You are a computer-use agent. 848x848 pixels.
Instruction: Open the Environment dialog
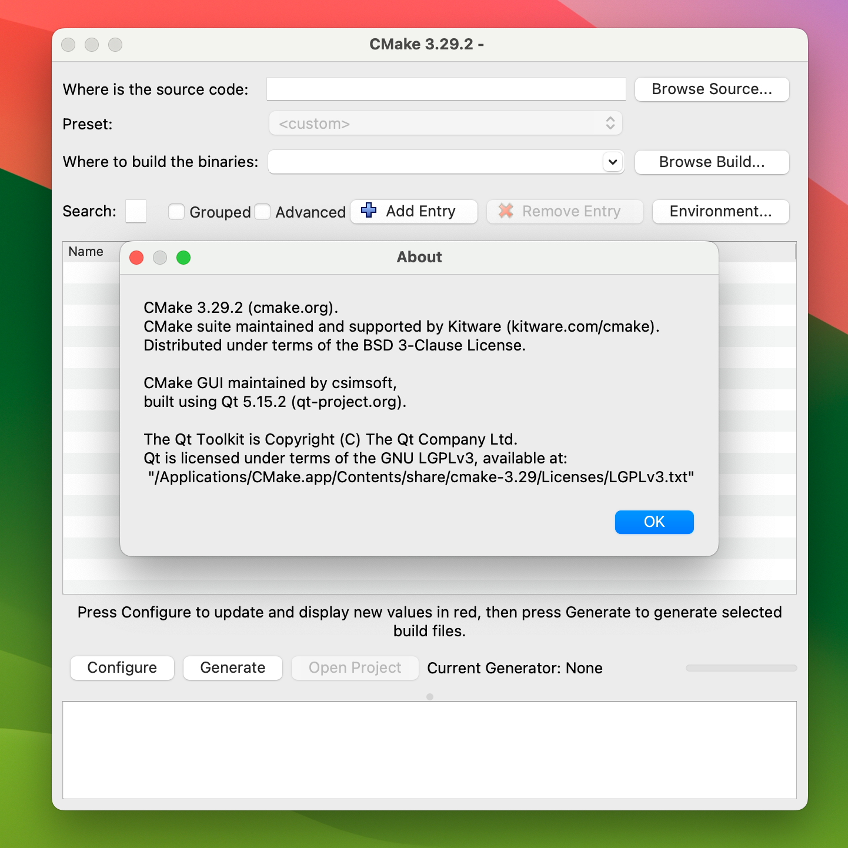point(720,211)
